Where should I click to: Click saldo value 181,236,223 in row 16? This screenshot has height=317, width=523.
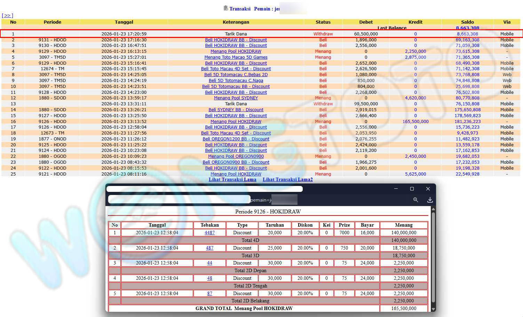(467, 122)
